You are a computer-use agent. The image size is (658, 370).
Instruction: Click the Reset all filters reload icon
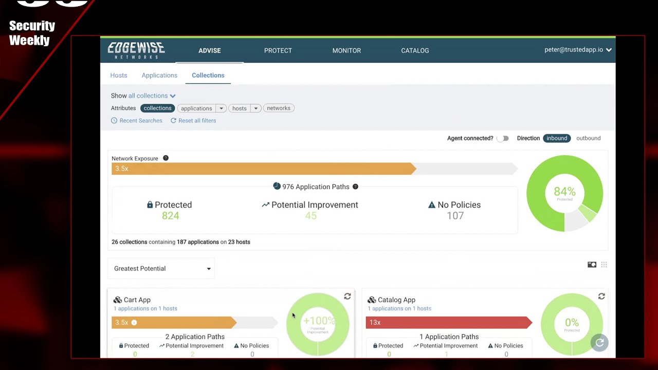click(x=173, y=120)
